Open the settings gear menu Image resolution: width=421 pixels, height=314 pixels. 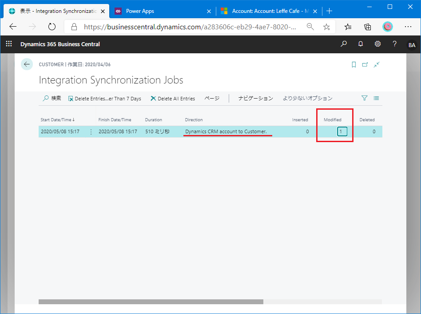pos(377,44)
